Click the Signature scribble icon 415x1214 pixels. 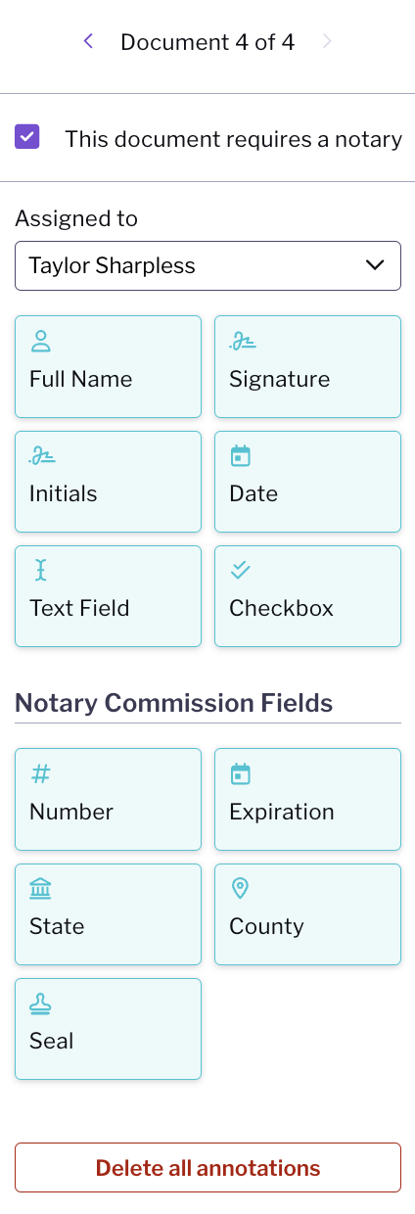[x=242, y=342]
